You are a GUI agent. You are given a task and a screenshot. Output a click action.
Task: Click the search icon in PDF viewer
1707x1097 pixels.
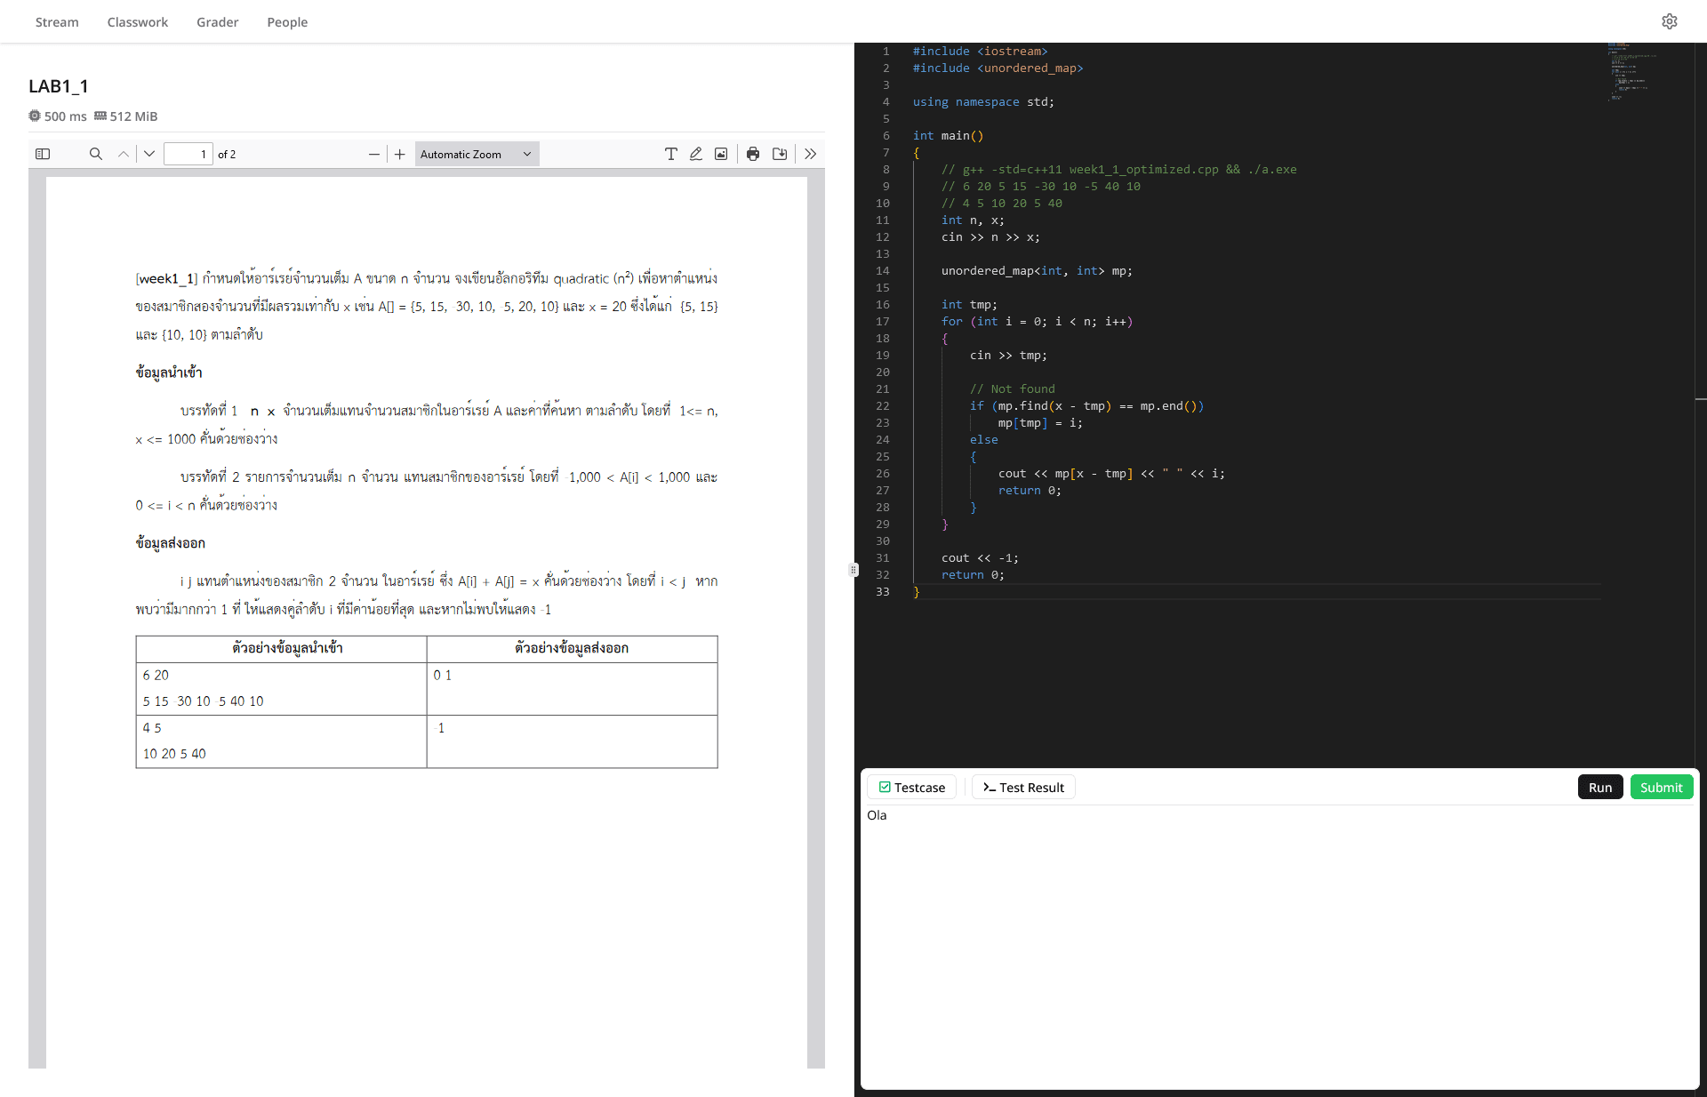click(94, 154)
